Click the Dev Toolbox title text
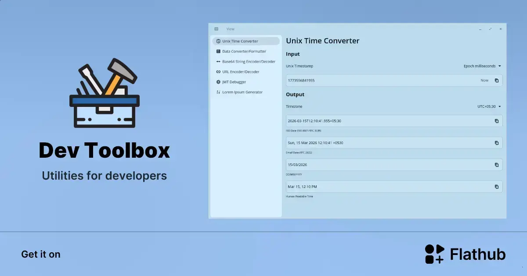This screenshot has height=276, width=527. pos(105,151)
